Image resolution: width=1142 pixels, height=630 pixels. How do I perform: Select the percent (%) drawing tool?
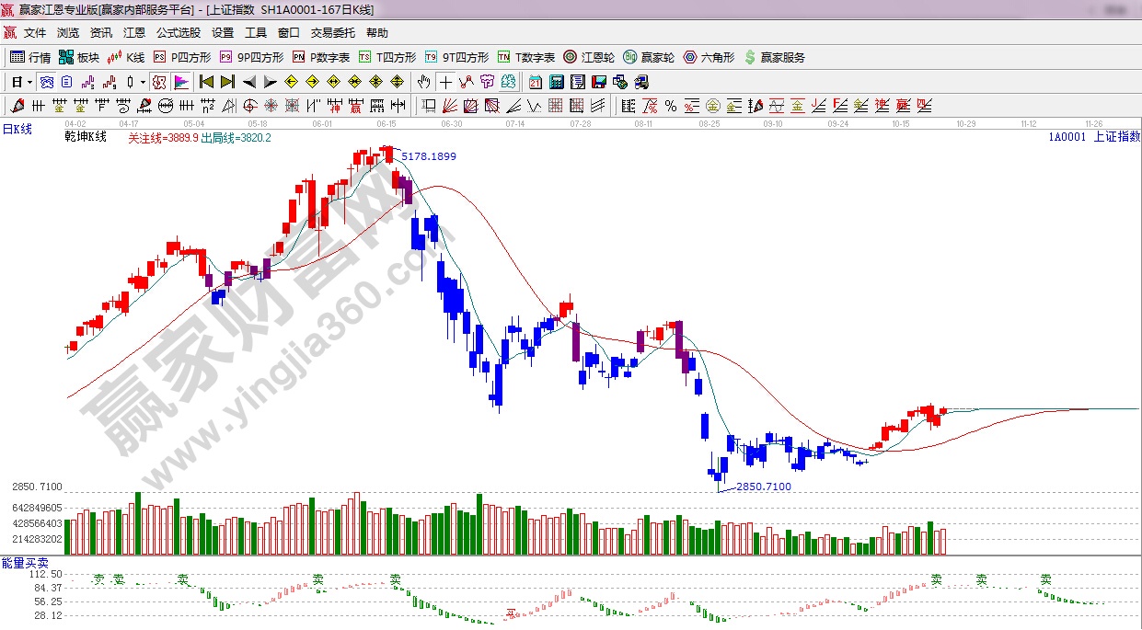[671, 106]
